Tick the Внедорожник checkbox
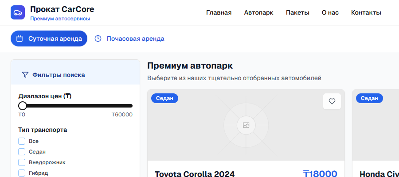The image size is (399, 177). pos(22,162)
